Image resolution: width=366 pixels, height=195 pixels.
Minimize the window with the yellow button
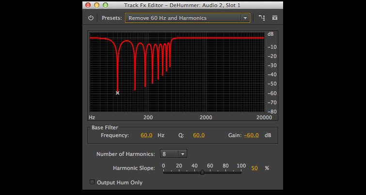tap(96, 5)
